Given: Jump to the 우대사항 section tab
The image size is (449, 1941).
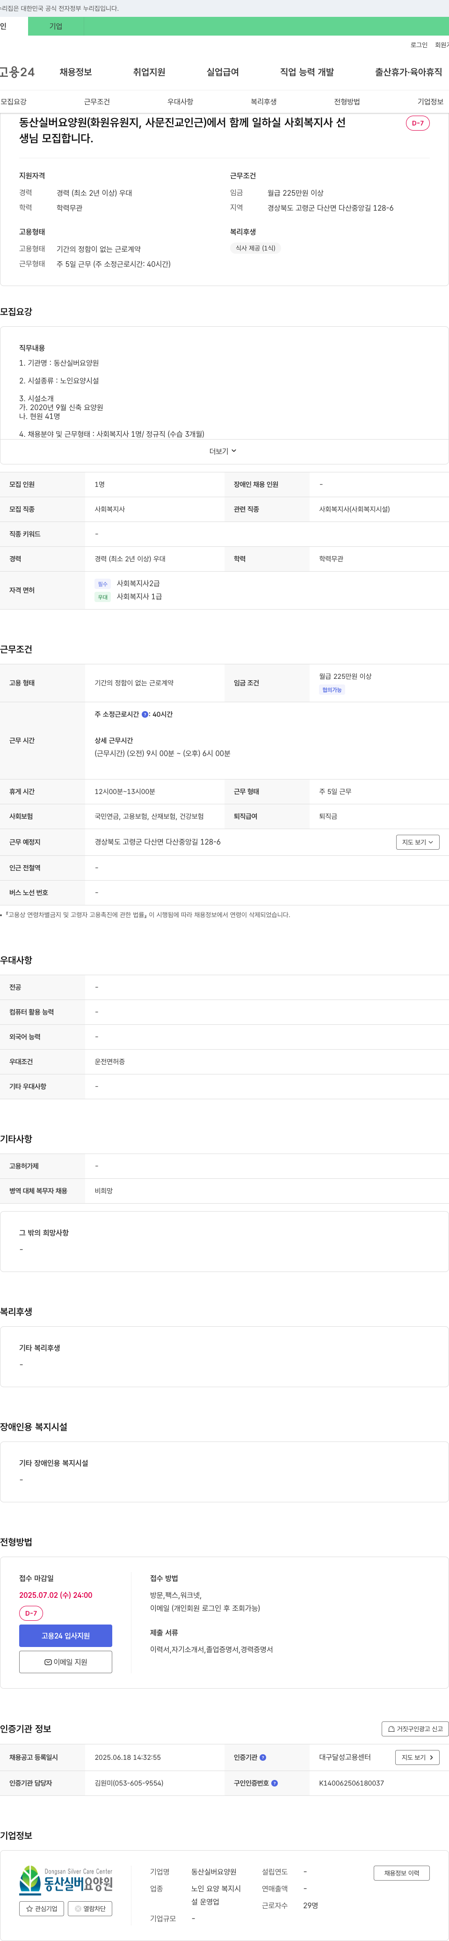Looking at the screenshot, I should (x=180, y=102).
